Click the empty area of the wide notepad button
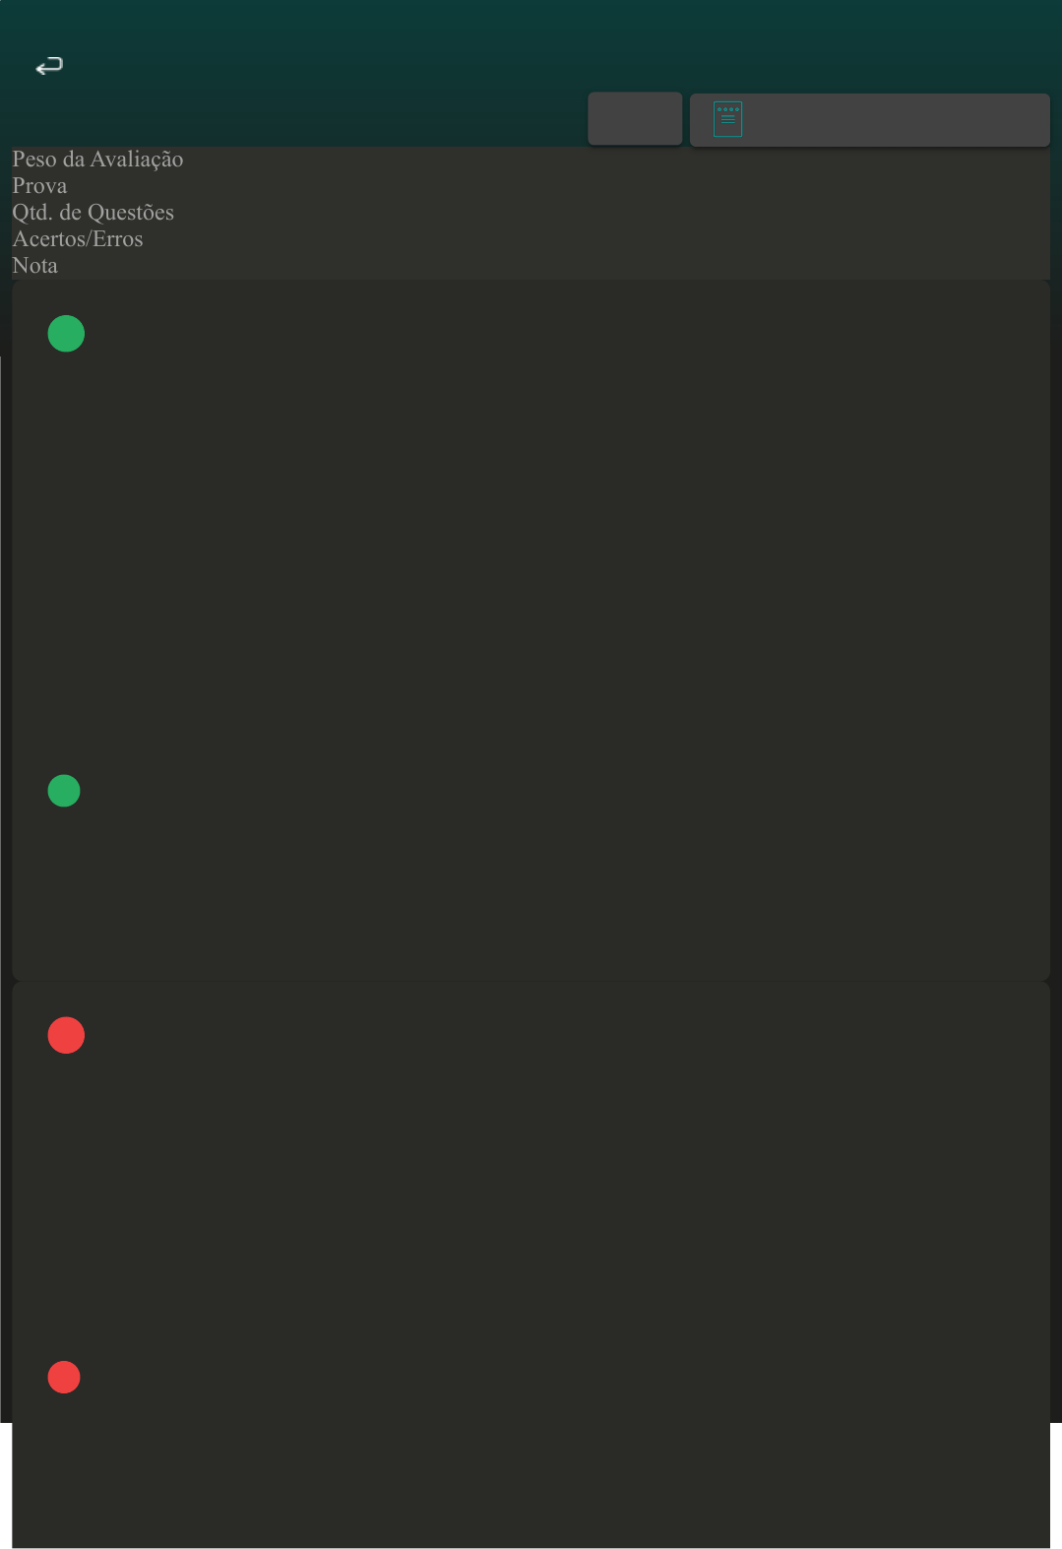Viewport: 1062px width, 1549px height. [896, 120]
